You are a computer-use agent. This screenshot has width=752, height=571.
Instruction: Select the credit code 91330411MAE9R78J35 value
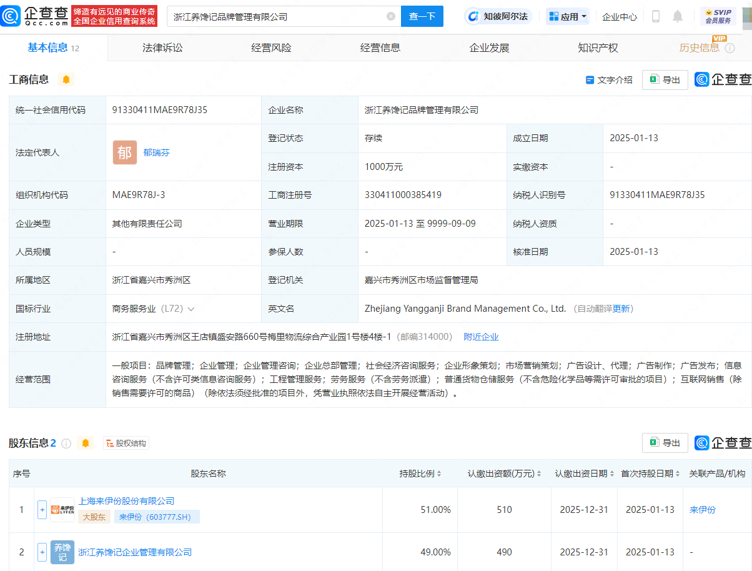[x=160, y=110]
